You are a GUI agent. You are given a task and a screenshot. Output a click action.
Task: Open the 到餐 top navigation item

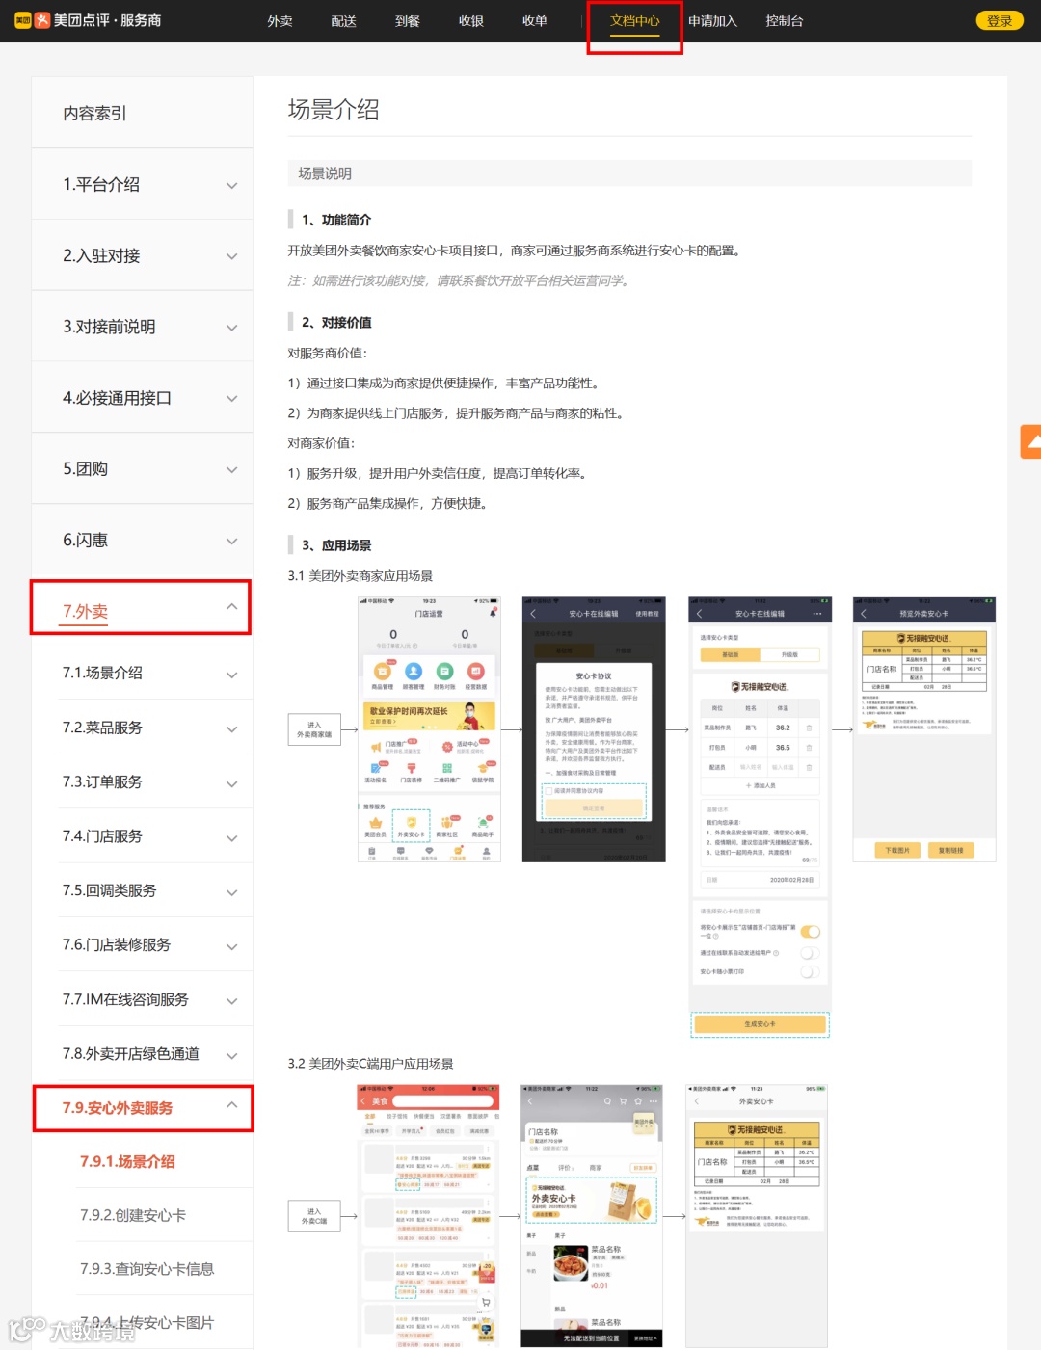[408, 21]
